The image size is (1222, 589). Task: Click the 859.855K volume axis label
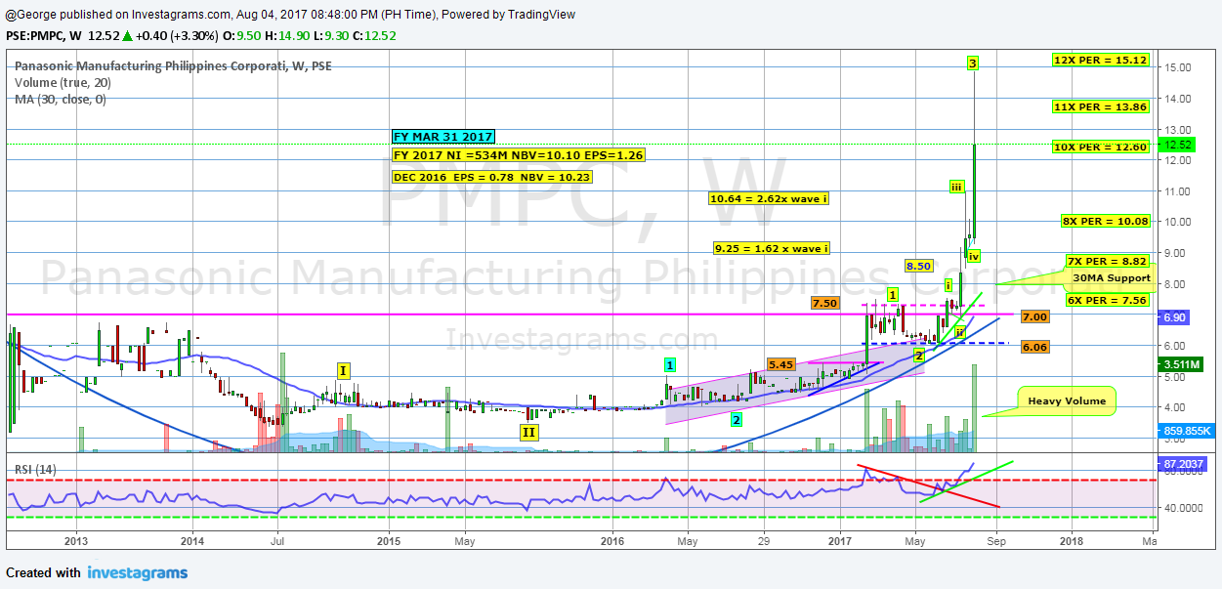[1186, 430]
